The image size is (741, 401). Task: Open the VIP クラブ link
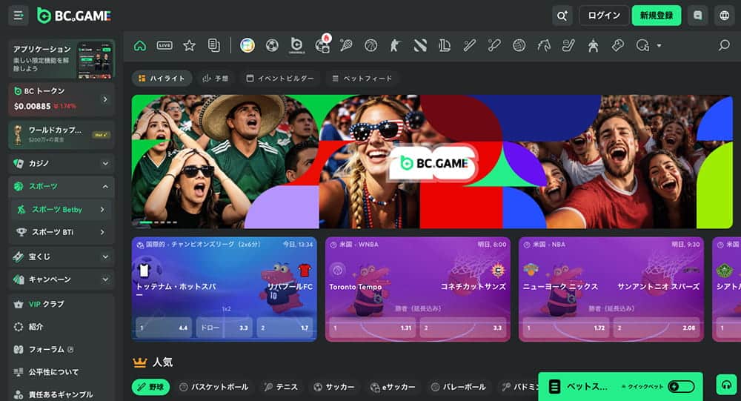tap(61, 304)
